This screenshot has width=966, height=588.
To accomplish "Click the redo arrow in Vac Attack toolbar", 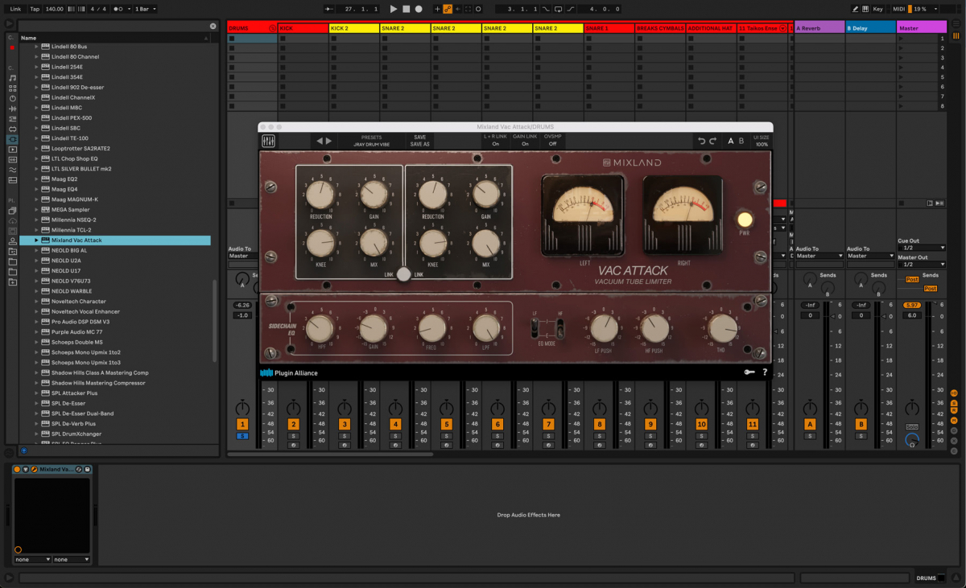I will pos(712,142).
